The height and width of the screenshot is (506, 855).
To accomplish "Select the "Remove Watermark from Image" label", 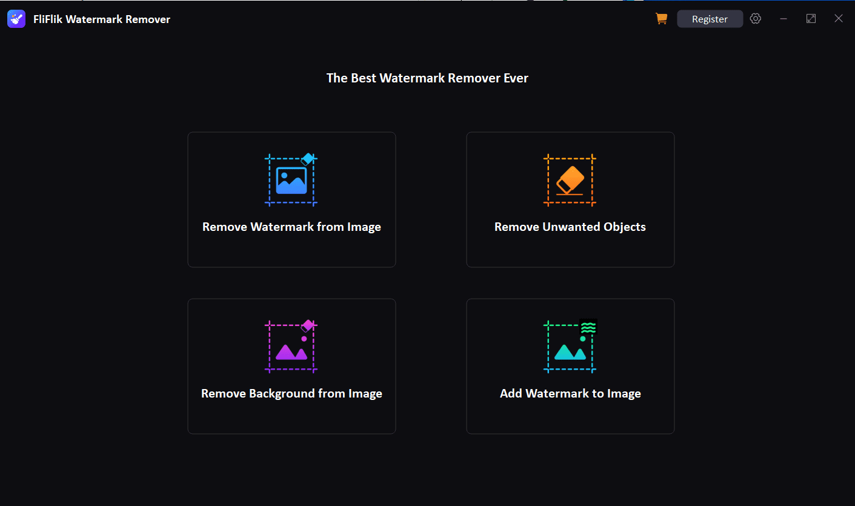I will (291, 227).
